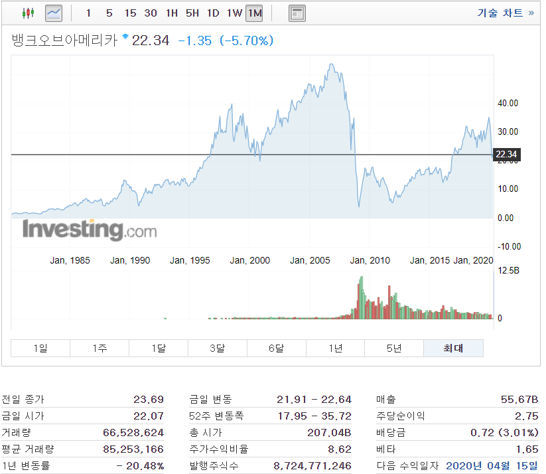The image size is (546, 474).
Task: Select the area line chart icon
Action: (x=54, y=13)
